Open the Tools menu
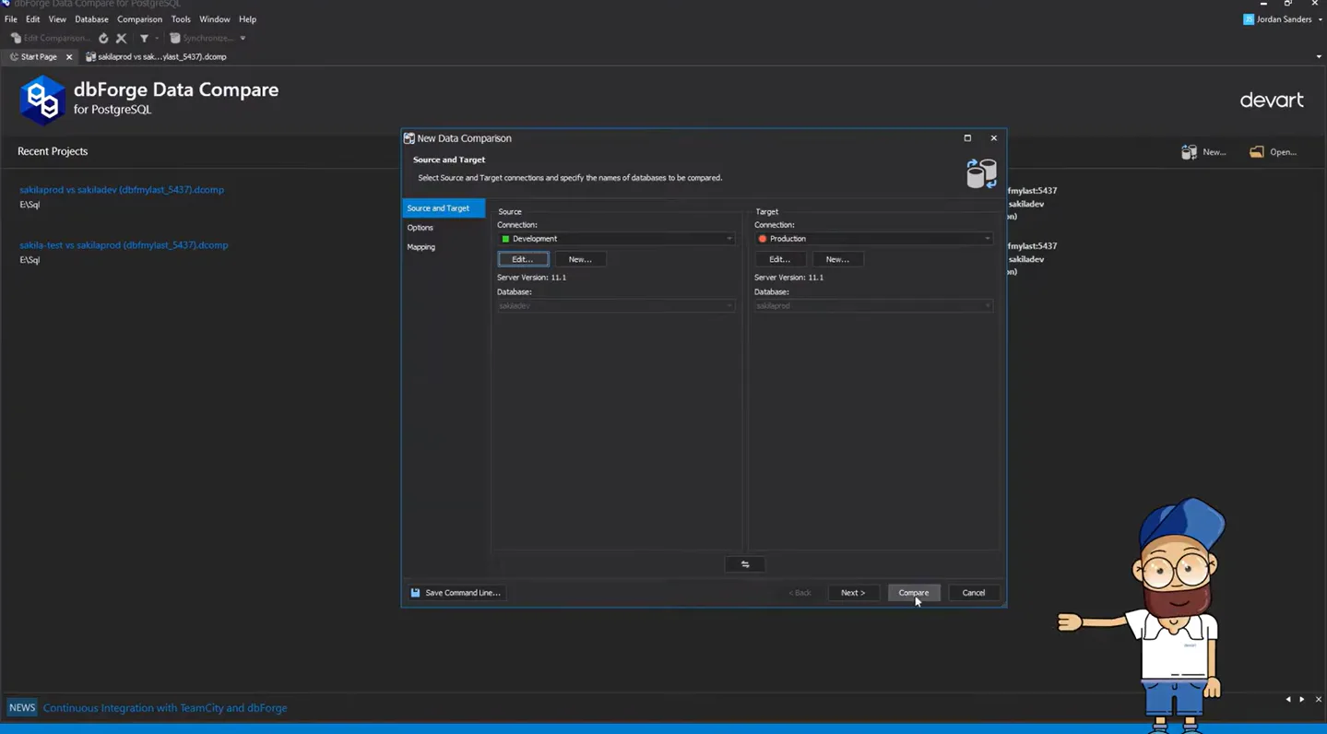The height and width of the screenshot is (734, 1327). point(181,19)
